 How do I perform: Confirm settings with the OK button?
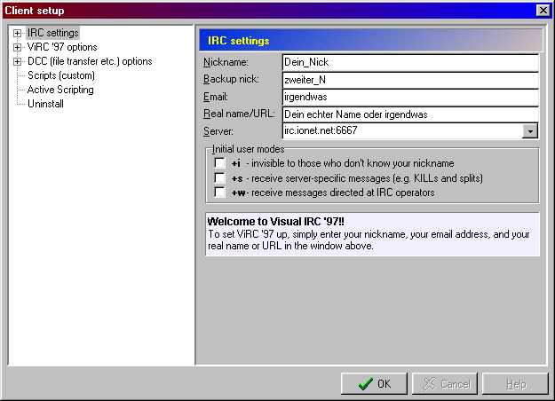click(x=374, y=383)
